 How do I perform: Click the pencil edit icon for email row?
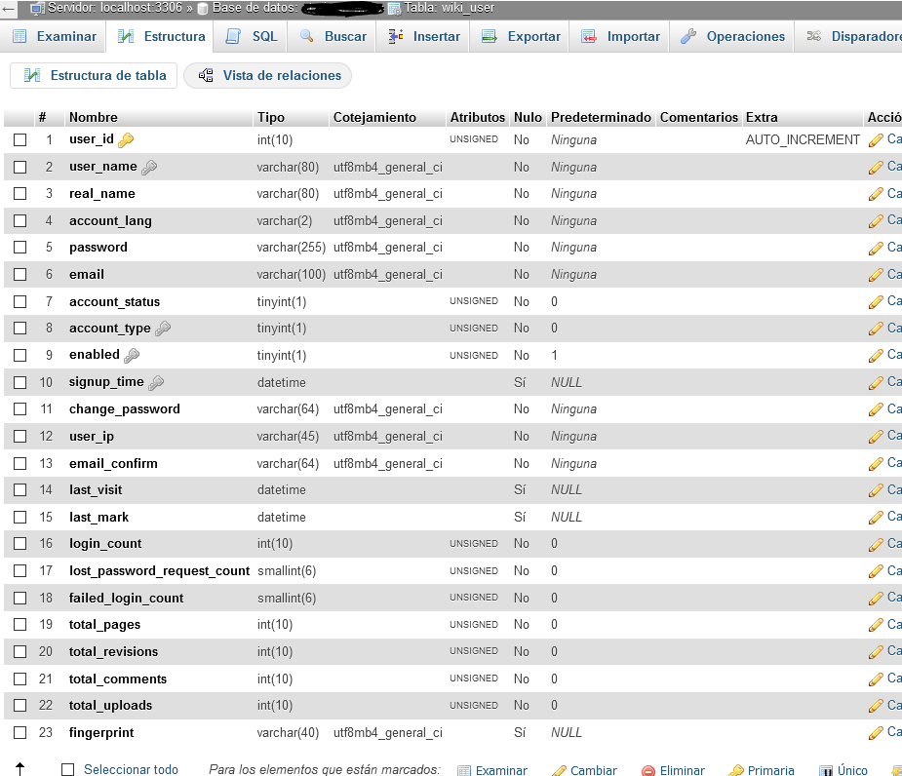pyautogui.click(x=876, y=275)
